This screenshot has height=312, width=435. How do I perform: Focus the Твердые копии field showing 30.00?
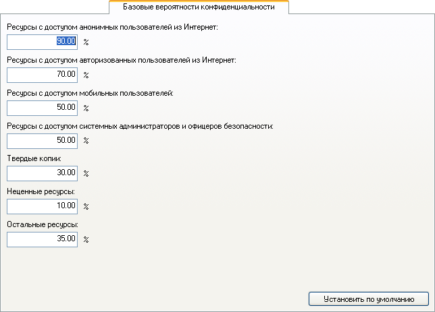(x=42, y=174)
